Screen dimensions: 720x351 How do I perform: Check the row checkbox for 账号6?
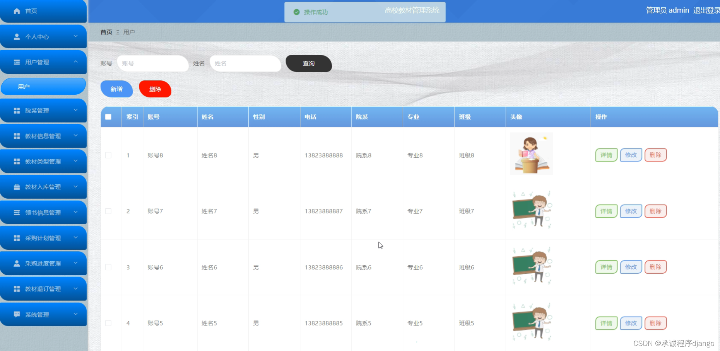108,267
